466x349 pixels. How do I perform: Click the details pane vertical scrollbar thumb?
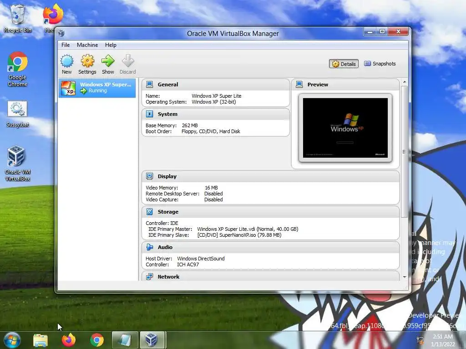point(404,152)
